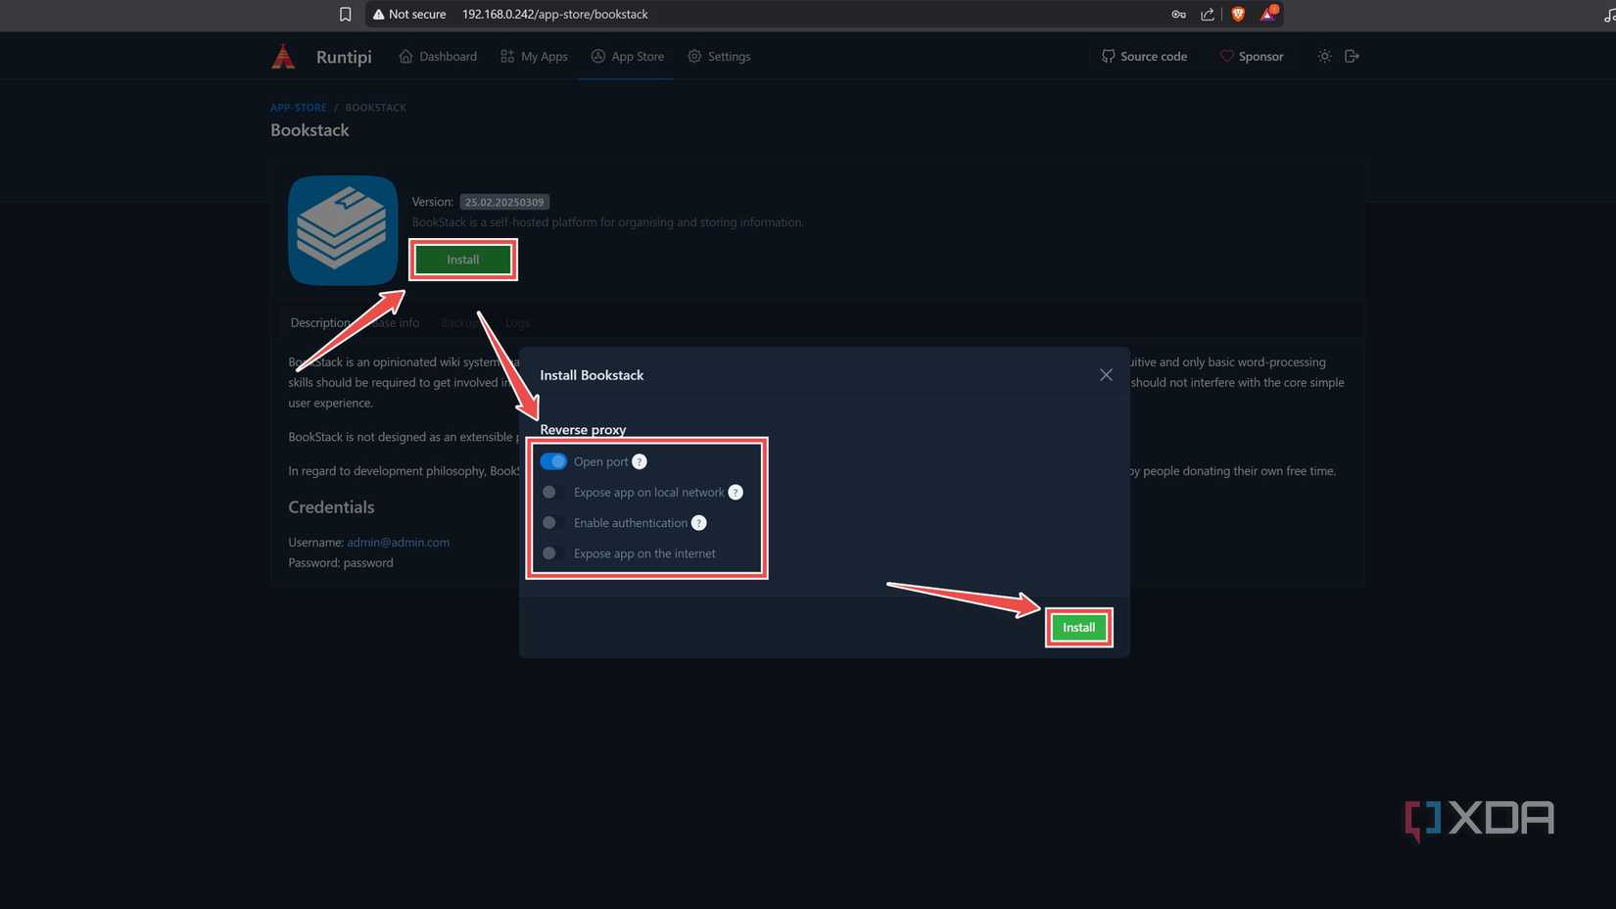This screenshot has height=909, width=1616.
Task: Open the Source code link
Action: 1144,56
